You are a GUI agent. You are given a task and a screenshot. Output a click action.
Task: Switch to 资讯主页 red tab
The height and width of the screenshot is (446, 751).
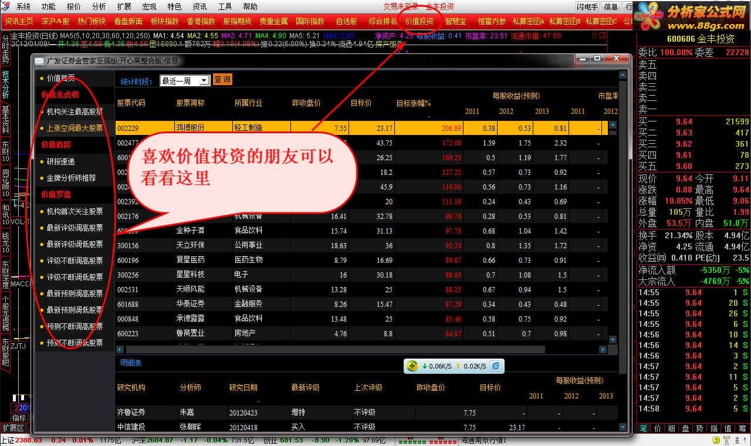pos(19,21)
